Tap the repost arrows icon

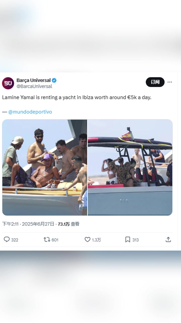pos(47,239)
